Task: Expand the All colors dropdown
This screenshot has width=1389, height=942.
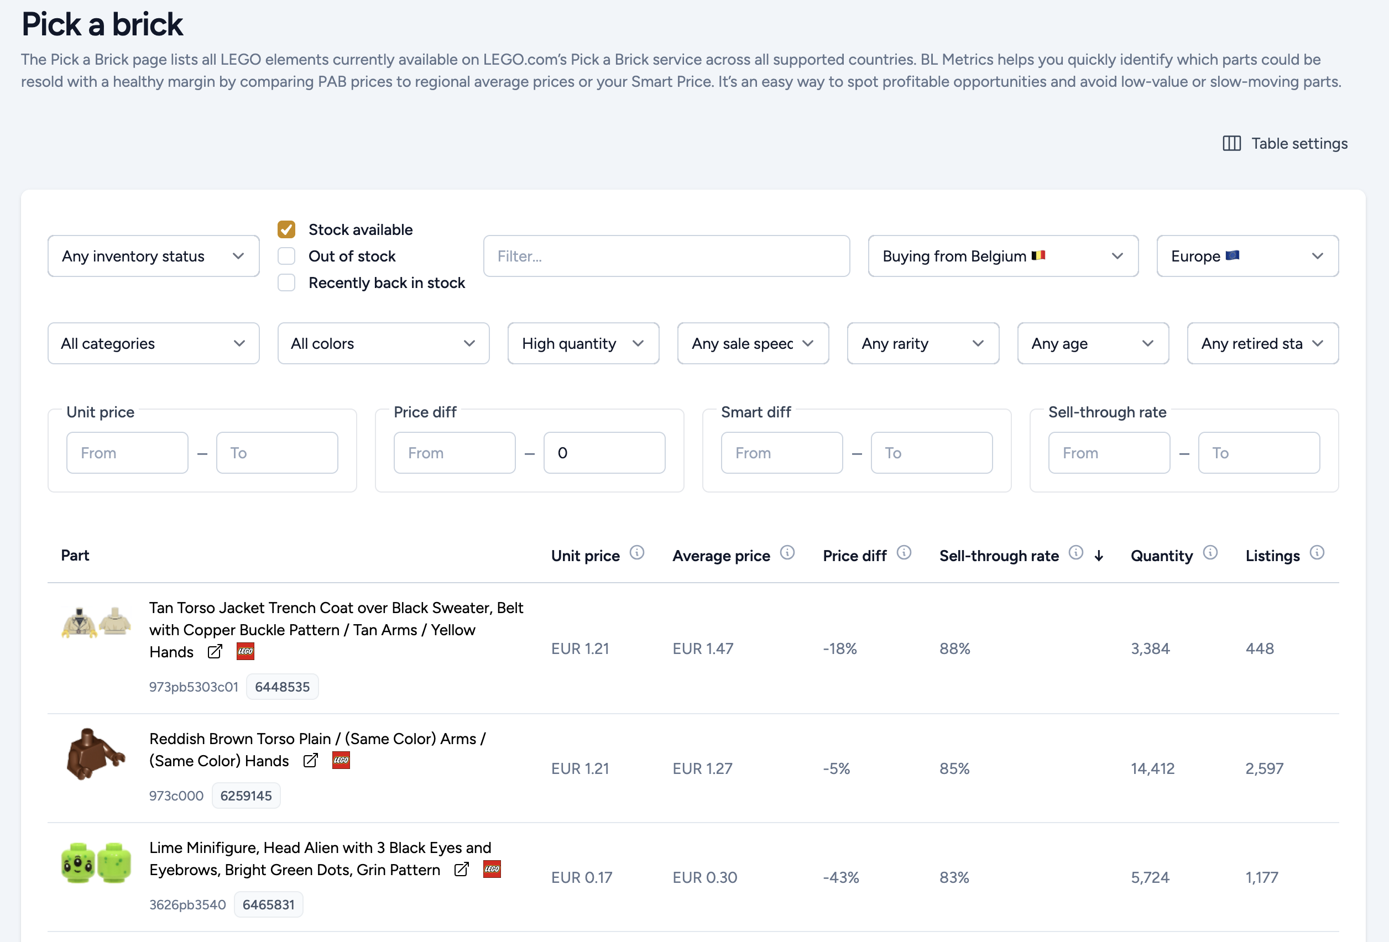Action: tap(383, 343)
